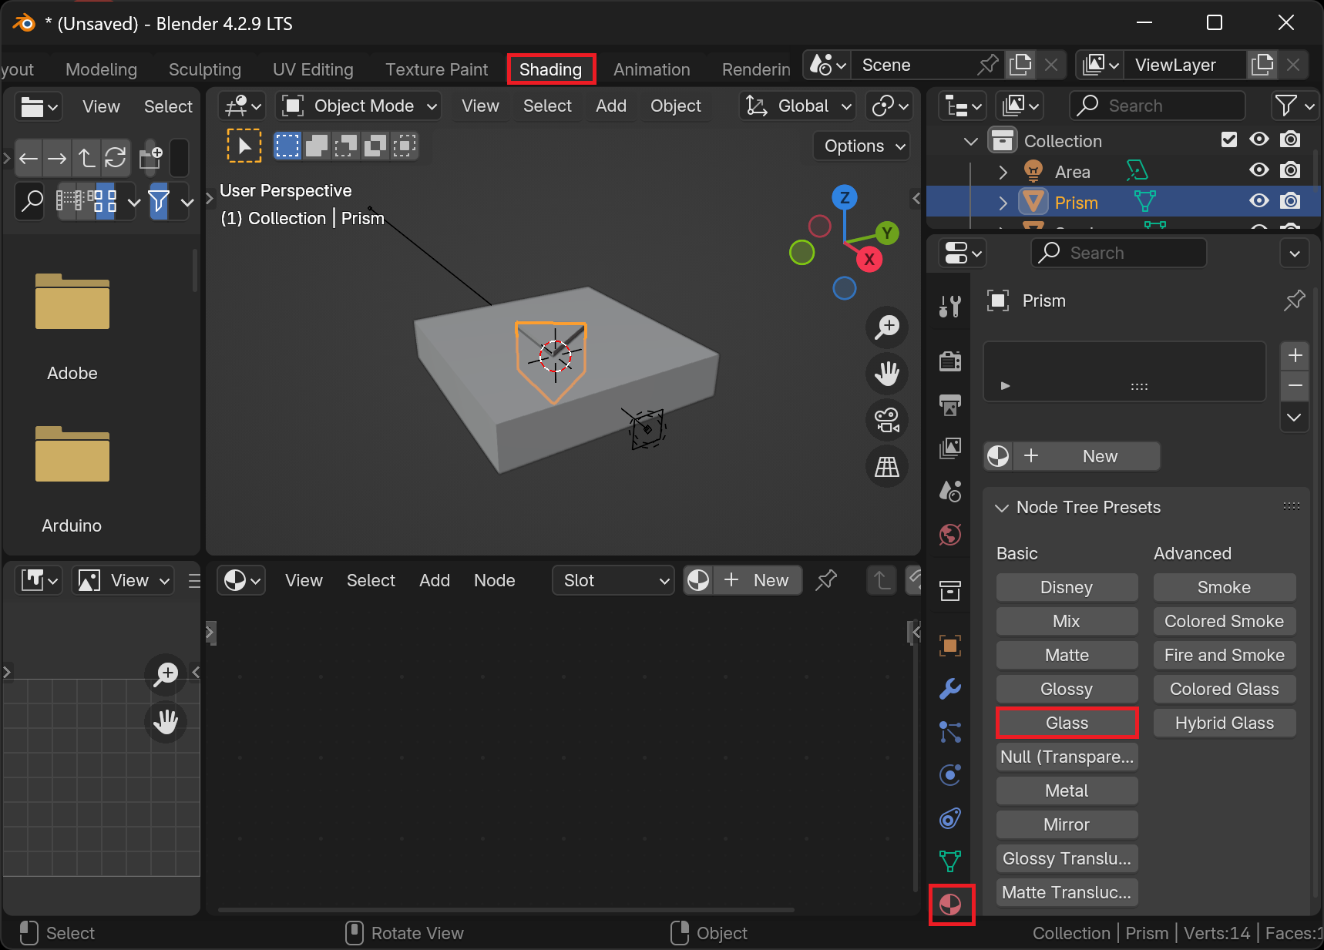Viewport: 1324px width, 950px height.
Task: Apply the Glass node tree preset
Action: coord(1067,723)
